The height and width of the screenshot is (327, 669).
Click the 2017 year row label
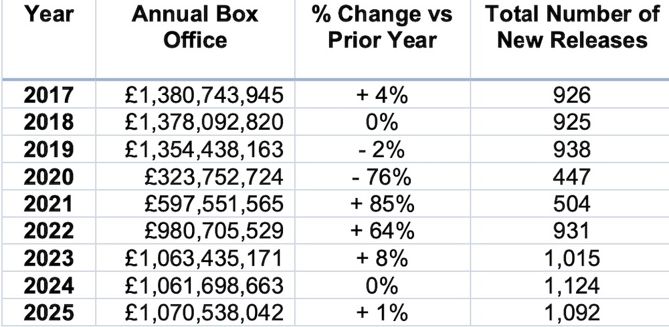coord(48,96)
